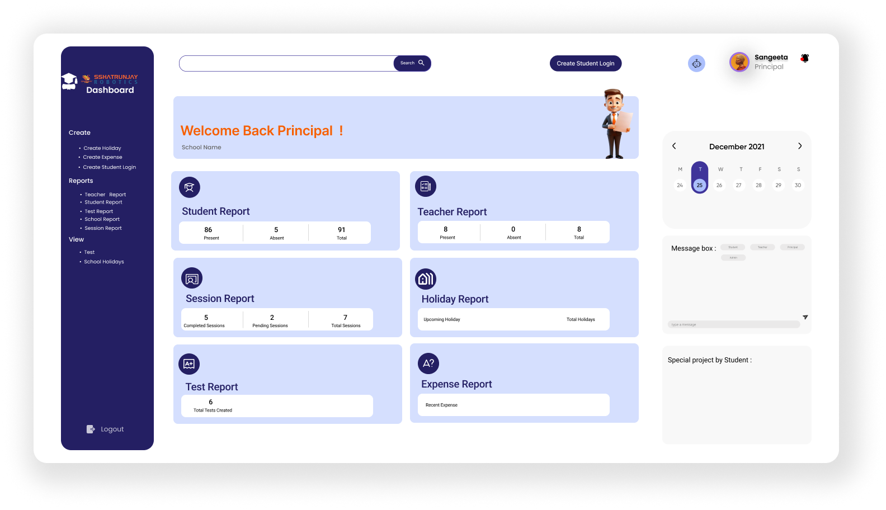Click the Holiday Report house icon
The image size is (886, 510).
coord(426,279)
